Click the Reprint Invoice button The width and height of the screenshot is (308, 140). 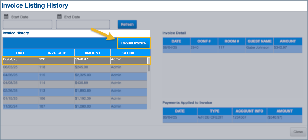133,43
